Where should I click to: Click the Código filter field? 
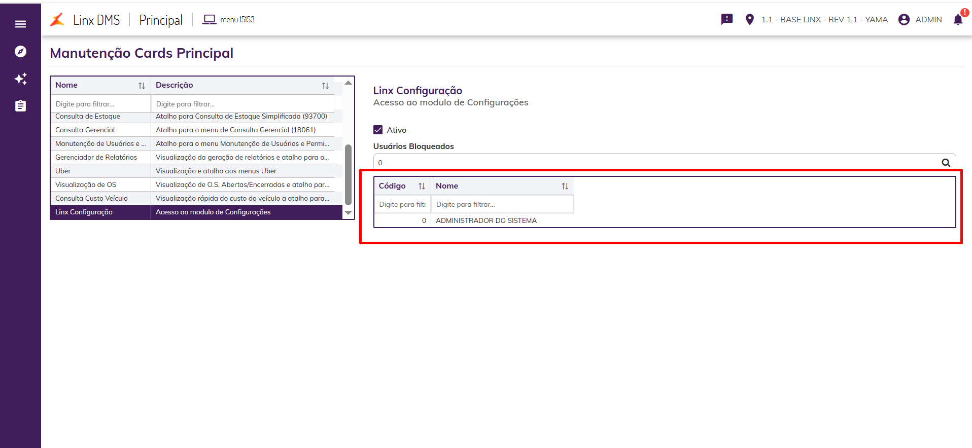click(x=402, y=204)
